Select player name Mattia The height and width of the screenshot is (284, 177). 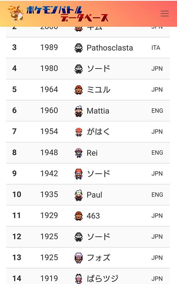click(98, 111)
